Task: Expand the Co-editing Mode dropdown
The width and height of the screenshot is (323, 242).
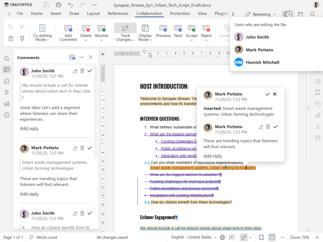Action: pos(43,38)
